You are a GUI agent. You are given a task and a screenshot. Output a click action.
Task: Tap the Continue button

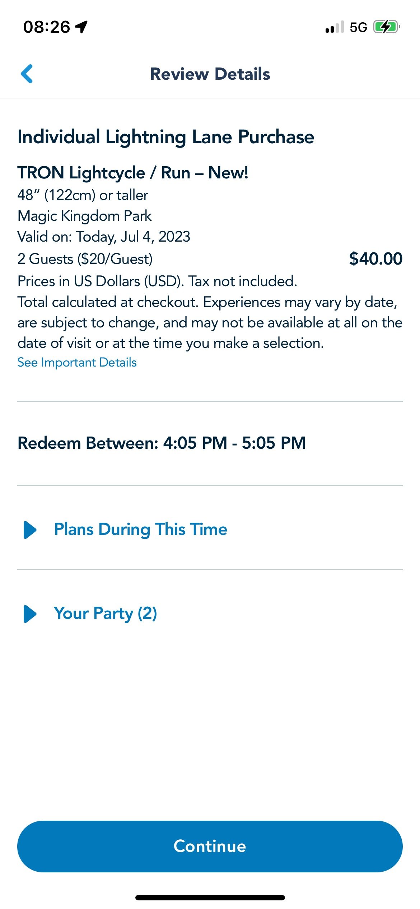coord(210,847)
